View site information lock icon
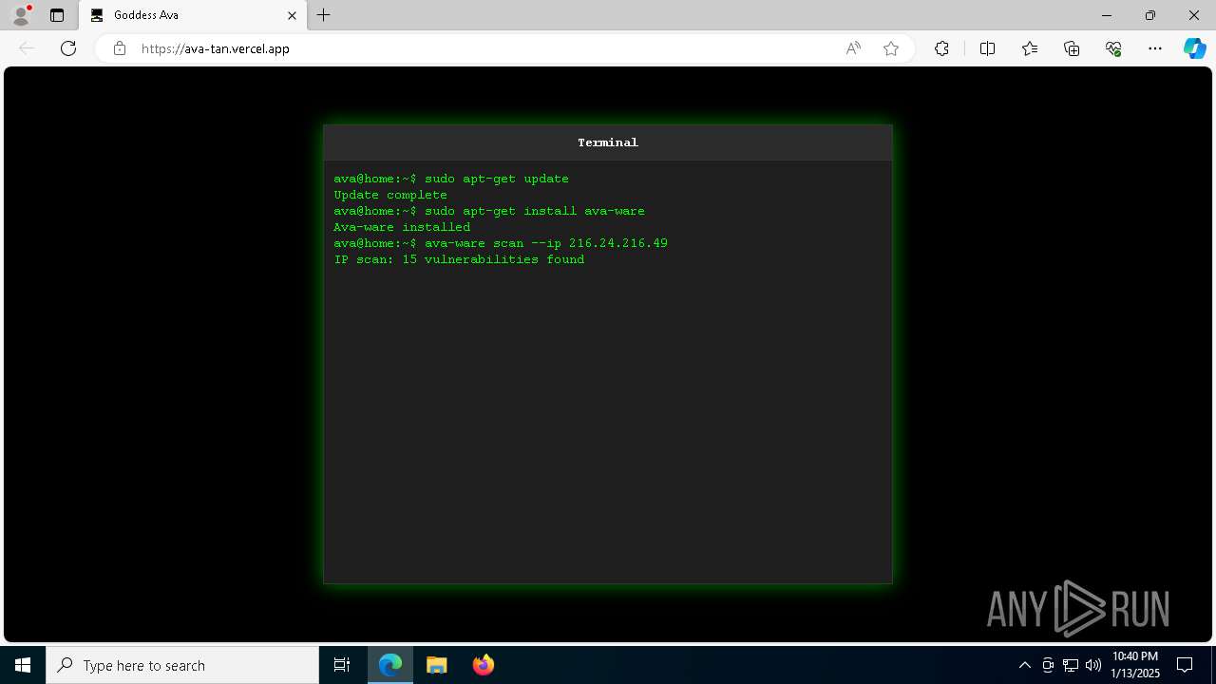Viewport: 1216px width, 684px height. [x=120, y=48]
